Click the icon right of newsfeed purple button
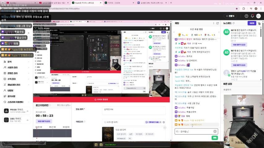Screen dimensions: 264x148 click(259, 23)
